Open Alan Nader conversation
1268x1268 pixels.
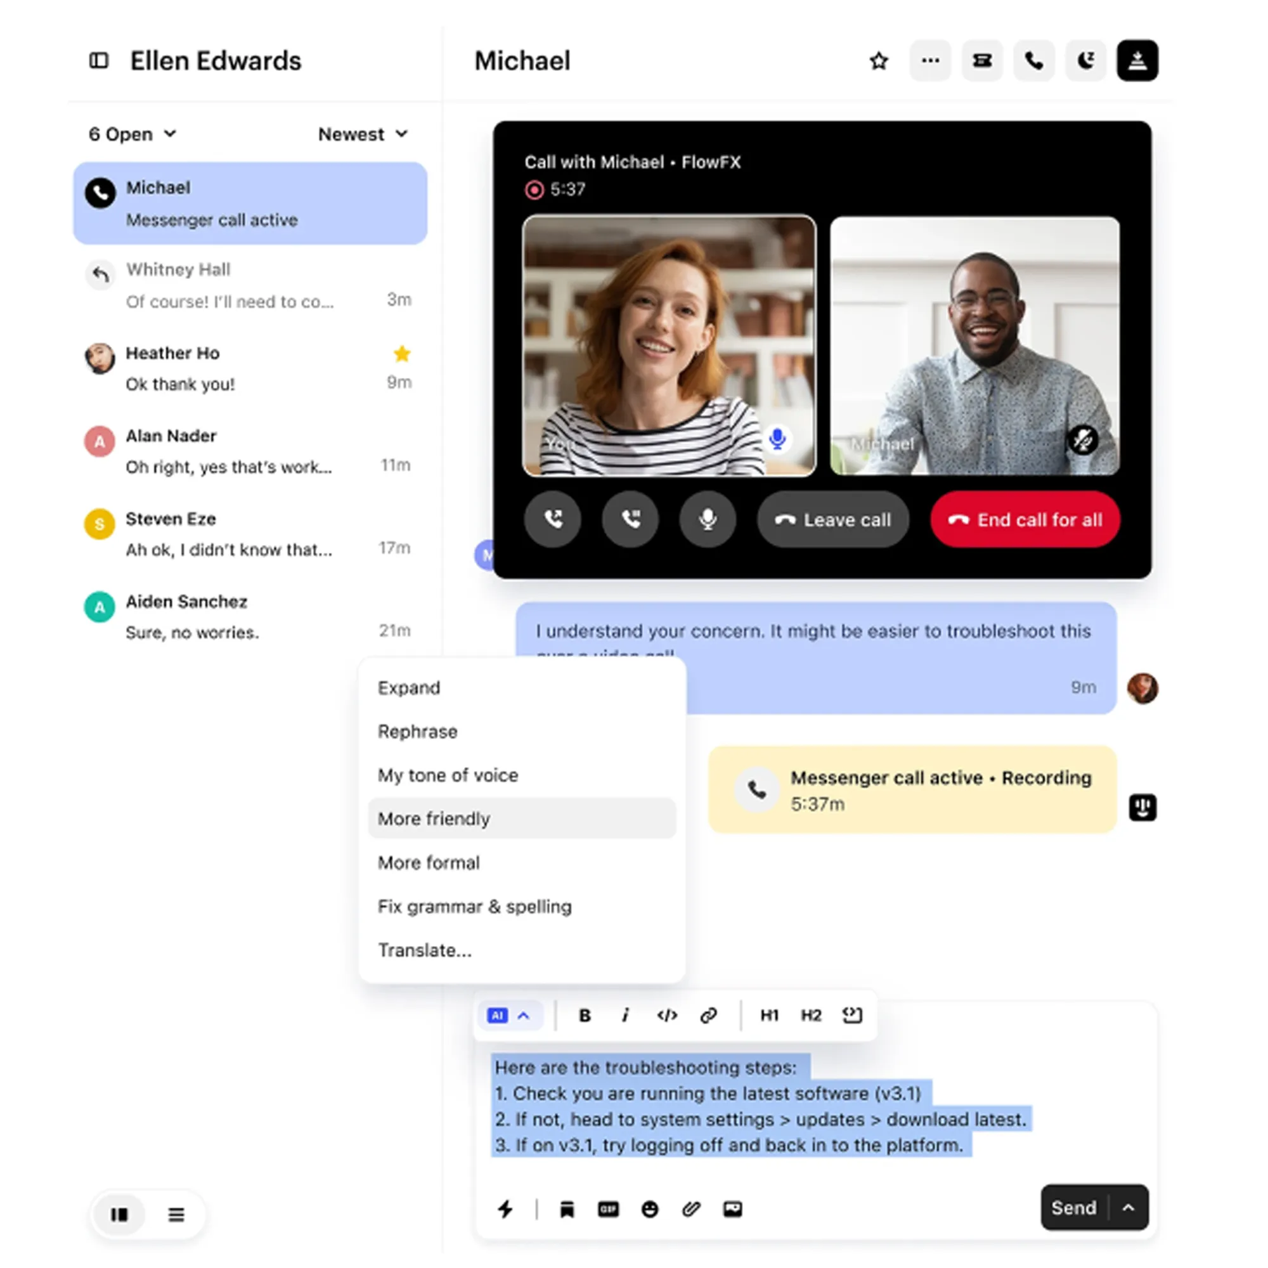point(250,451)
